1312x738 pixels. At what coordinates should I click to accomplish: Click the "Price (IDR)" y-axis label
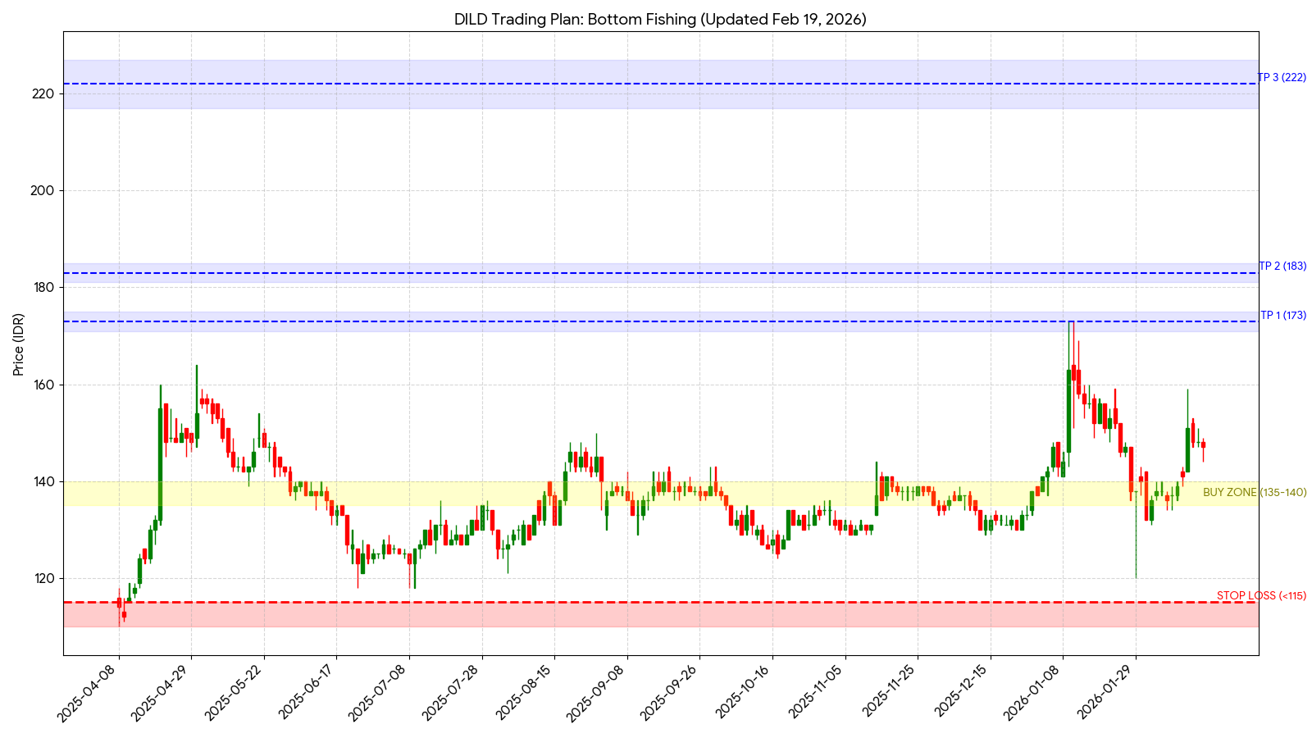point(19,344)
